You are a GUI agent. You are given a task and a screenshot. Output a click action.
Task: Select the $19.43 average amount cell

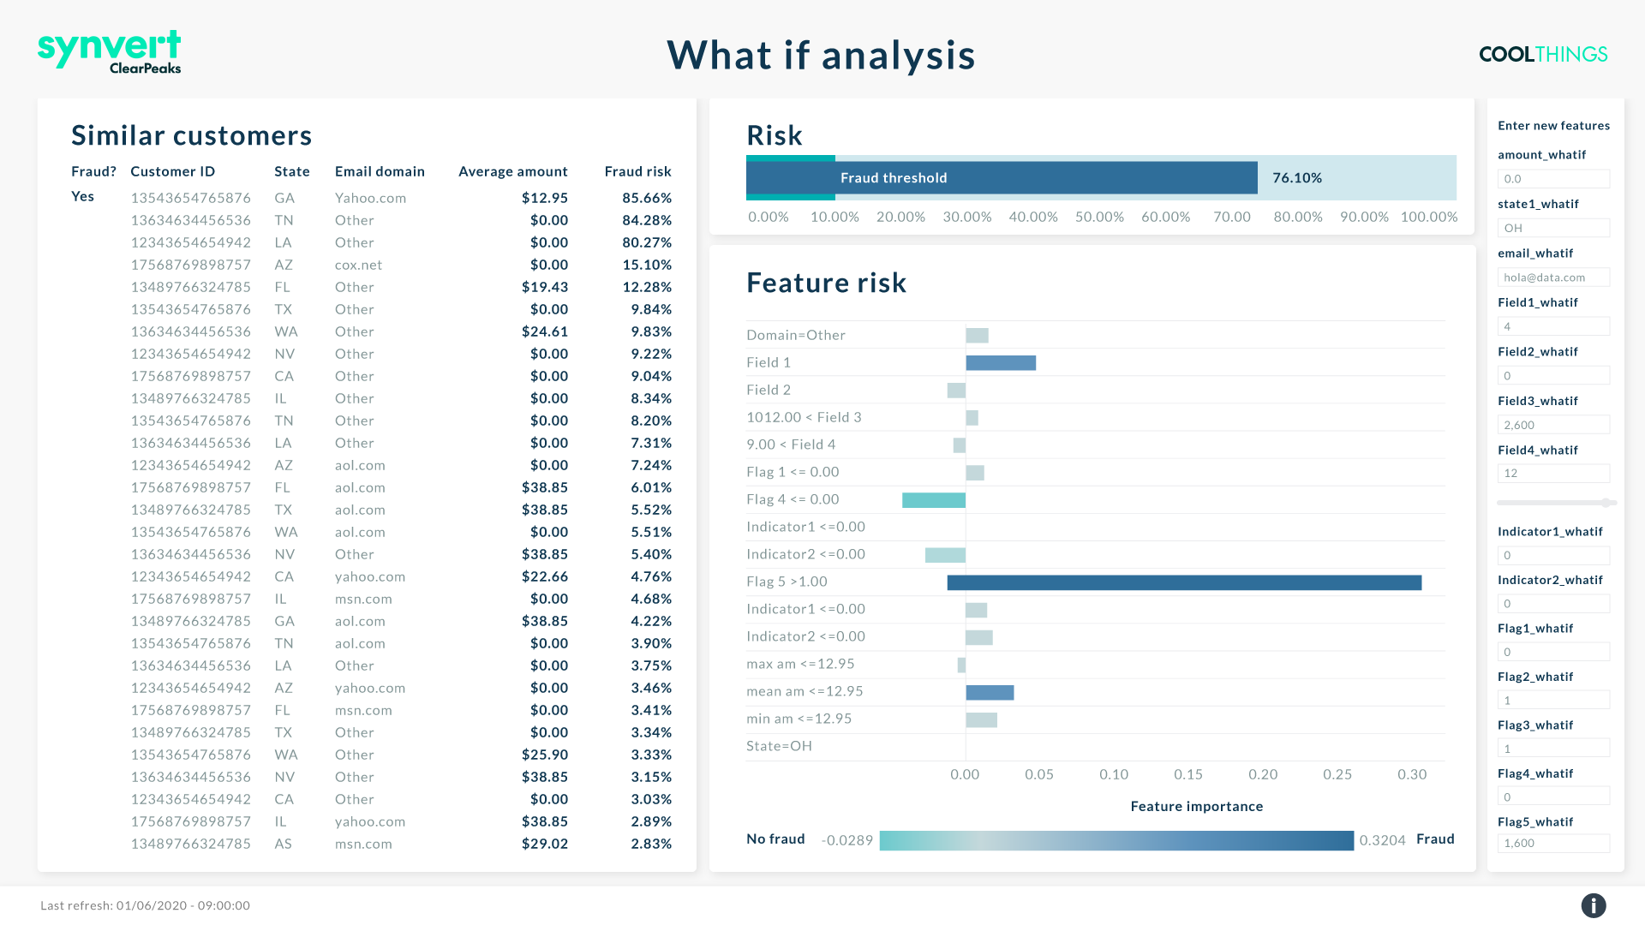coord(545,287)
